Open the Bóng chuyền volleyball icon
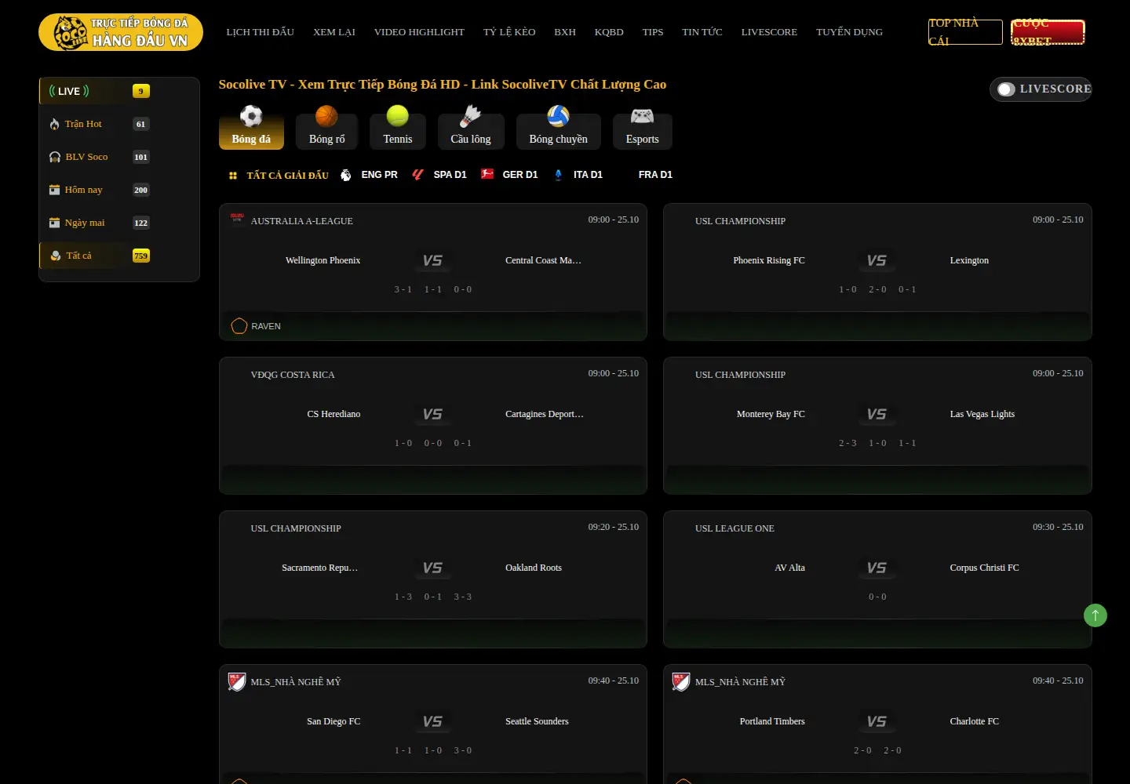Screen dimensions: 1130x784 point(559,117)
